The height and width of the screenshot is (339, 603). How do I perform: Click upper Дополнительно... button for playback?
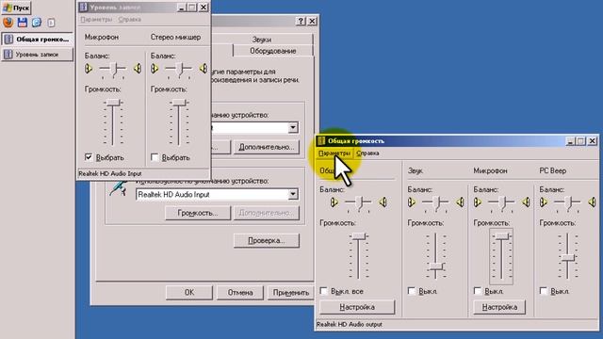pos(267,147)
